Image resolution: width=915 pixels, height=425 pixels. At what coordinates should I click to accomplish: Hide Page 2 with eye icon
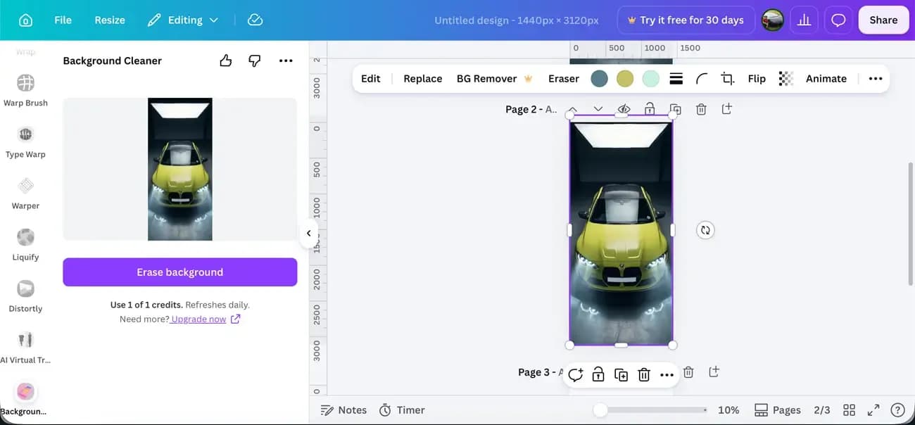coord(624,109)
